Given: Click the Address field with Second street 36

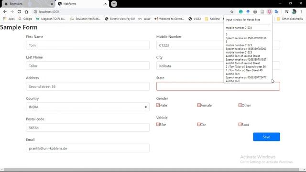Looking at the screenshot, I should 88,86.
